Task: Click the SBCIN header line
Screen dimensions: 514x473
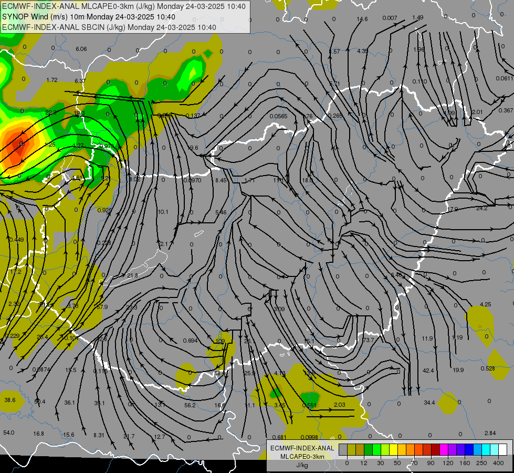Action: 109,27
